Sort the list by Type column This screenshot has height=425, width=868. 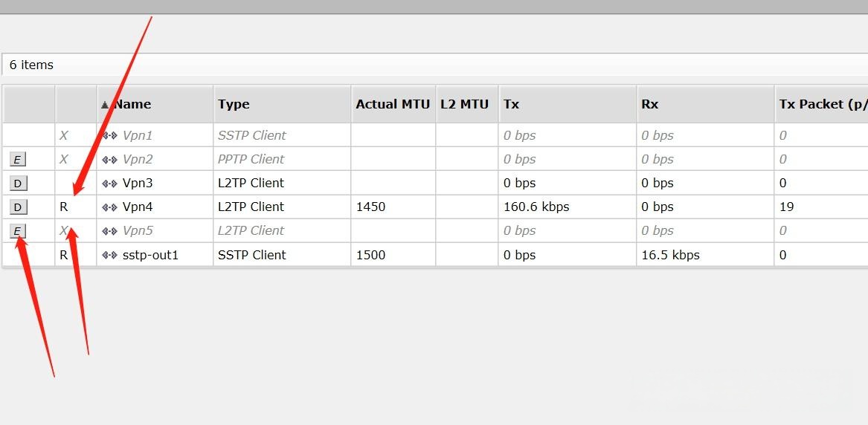pyautogui.click(x=234, y=104)
